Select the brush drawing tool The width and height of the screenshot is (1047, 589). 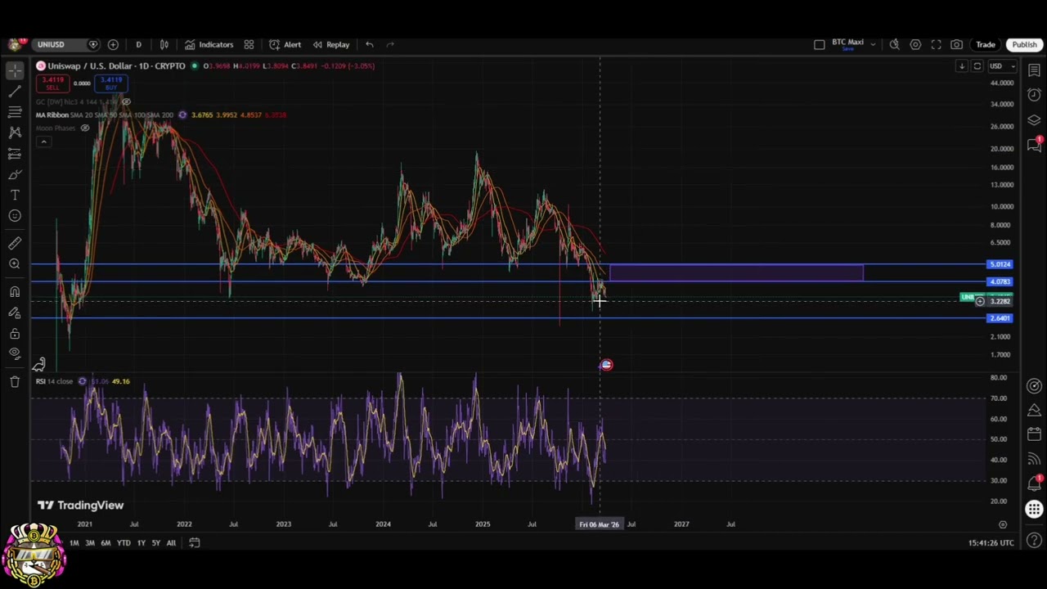[15, 174]
